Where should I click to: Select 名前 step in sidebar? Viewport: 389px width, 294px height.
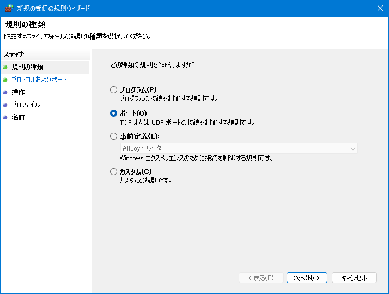[18, 117]
